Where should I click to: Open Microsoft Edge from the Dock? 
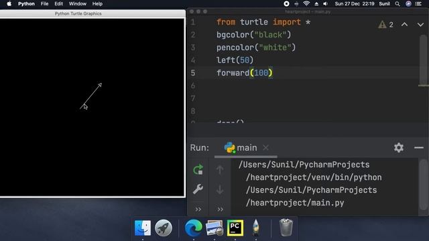pyautogui.click(x=194, y=228)
